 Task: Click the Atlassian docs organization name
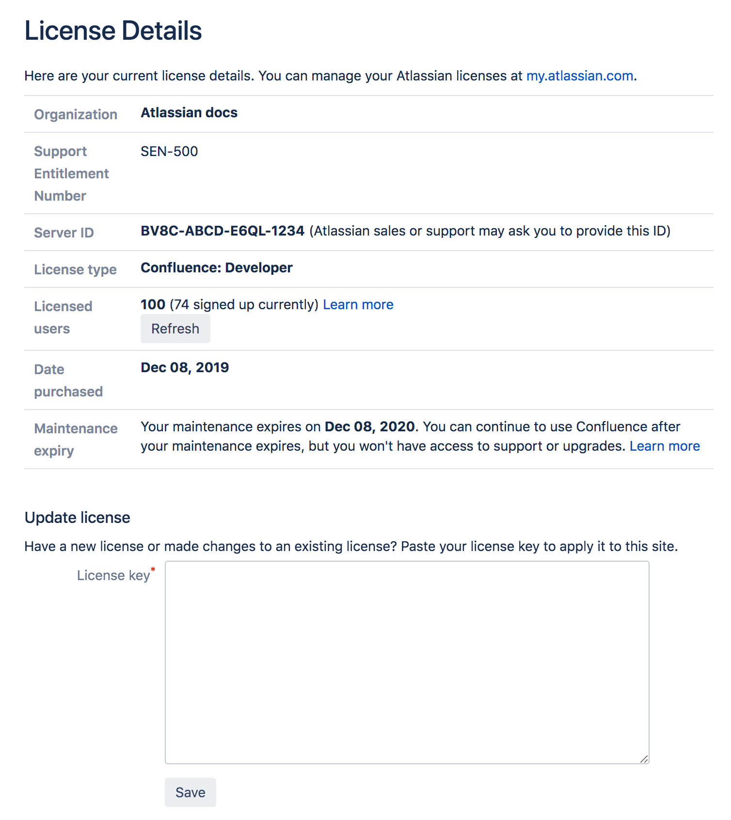[x=189, y=112]
